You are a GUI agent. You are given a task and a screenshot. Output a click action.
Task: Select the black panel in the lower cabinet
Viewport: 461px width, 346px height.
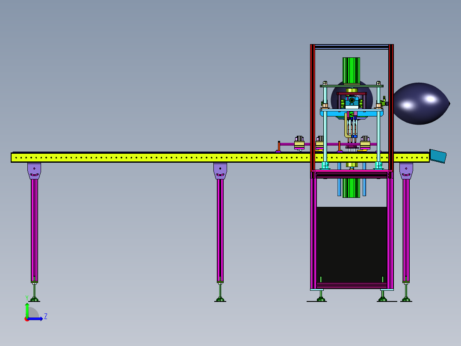coord(352,244)
